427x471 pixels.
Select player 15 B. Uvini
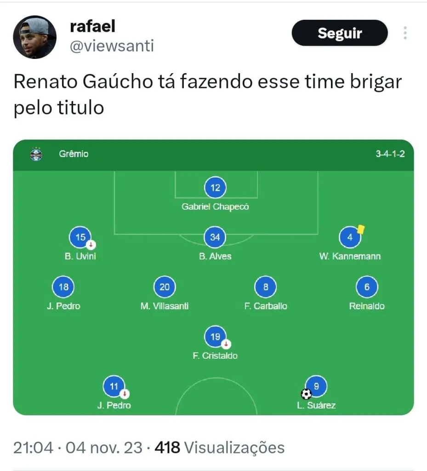click(x=80, y=237)
